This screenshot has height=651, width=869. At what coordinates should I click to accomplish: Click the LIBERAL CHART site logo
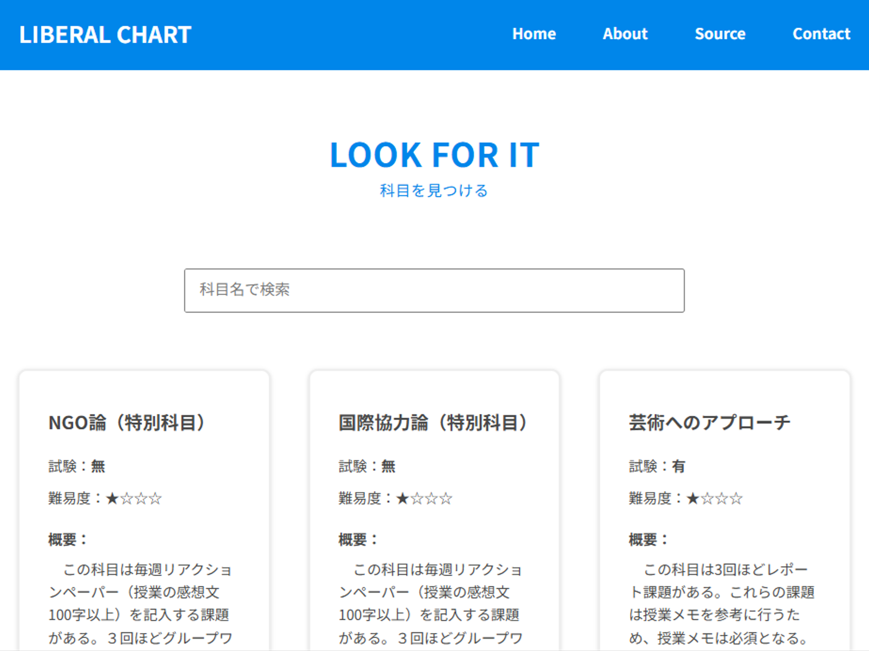105,35
